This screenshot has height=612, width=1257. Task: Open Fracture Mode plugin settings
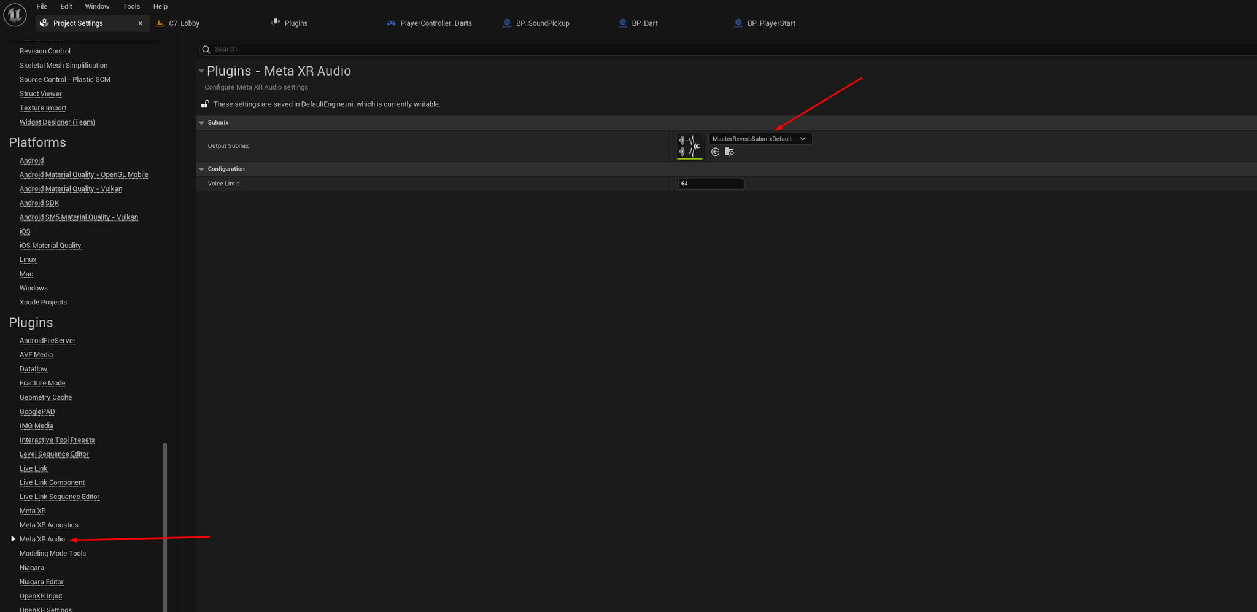(x=42, y=383)
